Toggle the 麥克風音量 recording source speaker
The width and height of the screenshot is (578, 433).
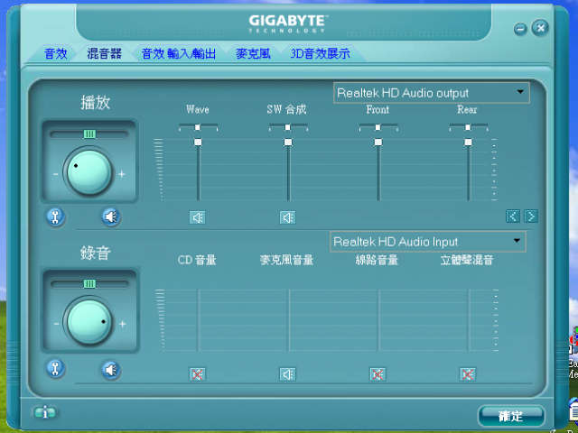[287, 374]
